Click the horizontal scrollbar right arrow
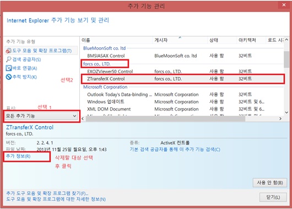Image resolution: width=292 pixels, height=209 pixels. tap(280, 119)
